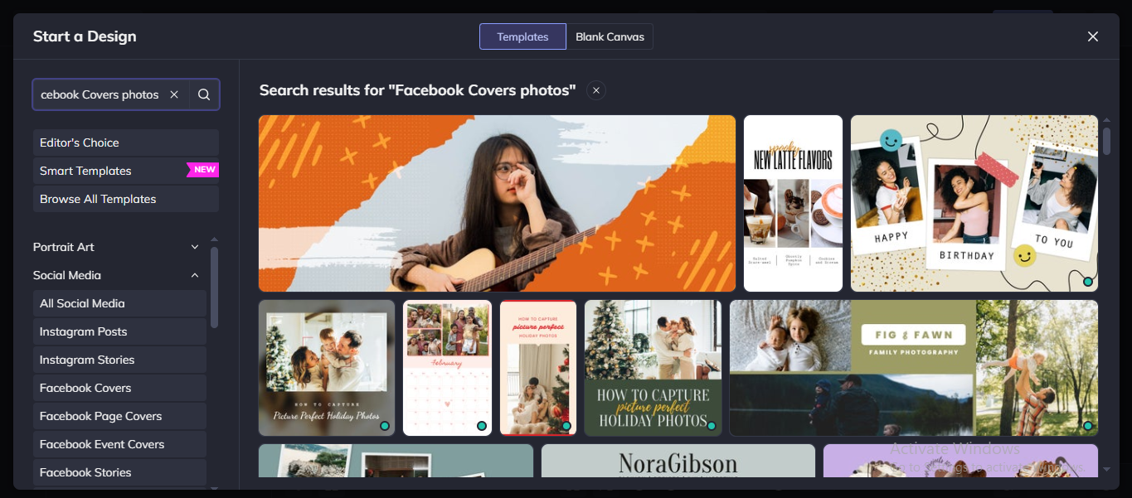Open the NoraGibson template thumbnail

coord(677,464)
